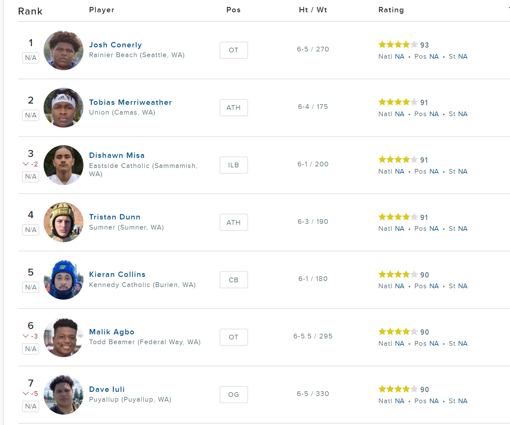This screenshot has width=510, height=425.
Task: Click the Rating column header
Action: tap(391, 10)
